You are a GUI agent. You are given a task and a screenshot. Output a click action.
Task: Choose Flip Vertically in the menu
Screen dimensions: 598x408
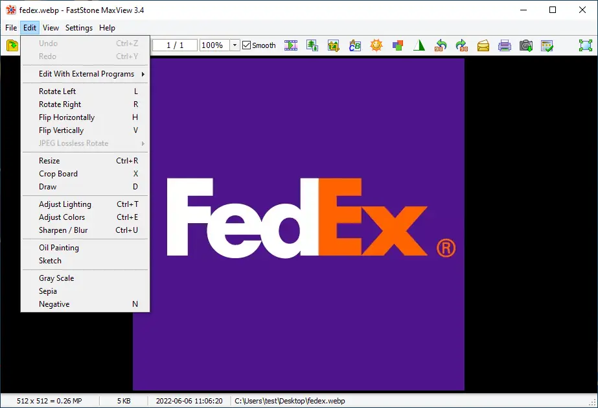(85, 130)
